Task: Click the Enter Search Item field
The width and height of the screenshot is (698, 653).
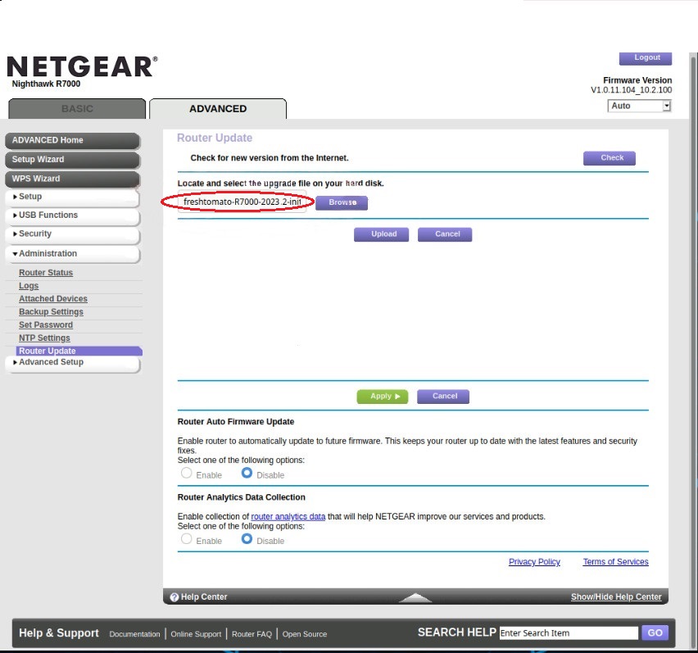Action: coord(569,633)
